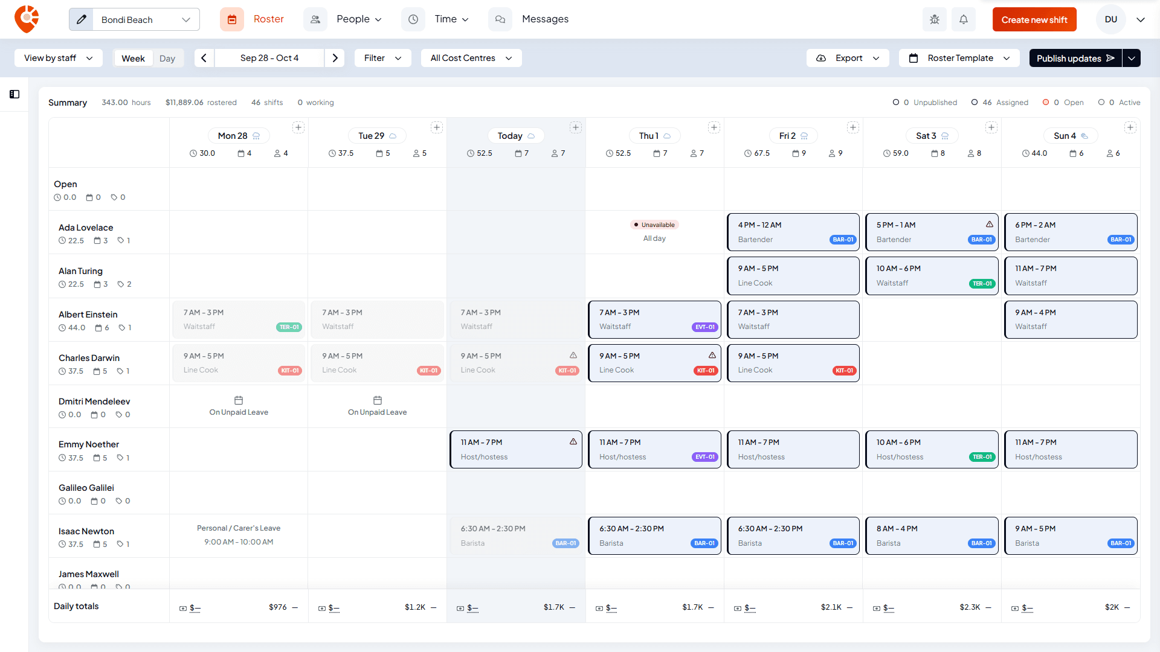1160x652 pixels.
Task: Click Create new shift button
Action: 1034,19
